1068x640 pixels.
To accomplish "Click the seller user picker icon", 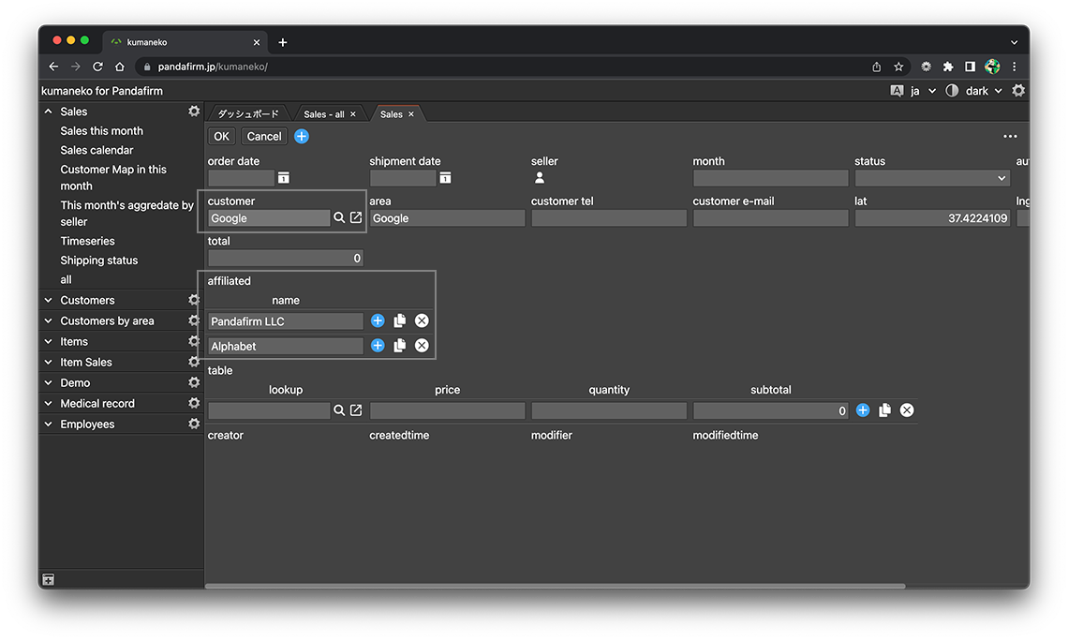I will (540, 178).
